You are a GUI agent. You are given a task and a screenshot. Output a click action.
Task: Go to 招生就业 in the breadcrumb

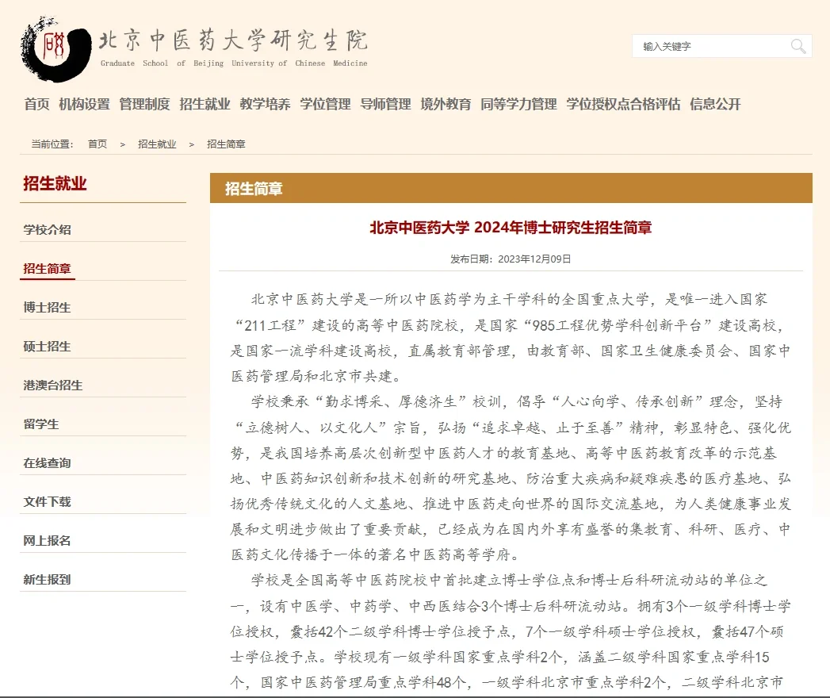157,144
